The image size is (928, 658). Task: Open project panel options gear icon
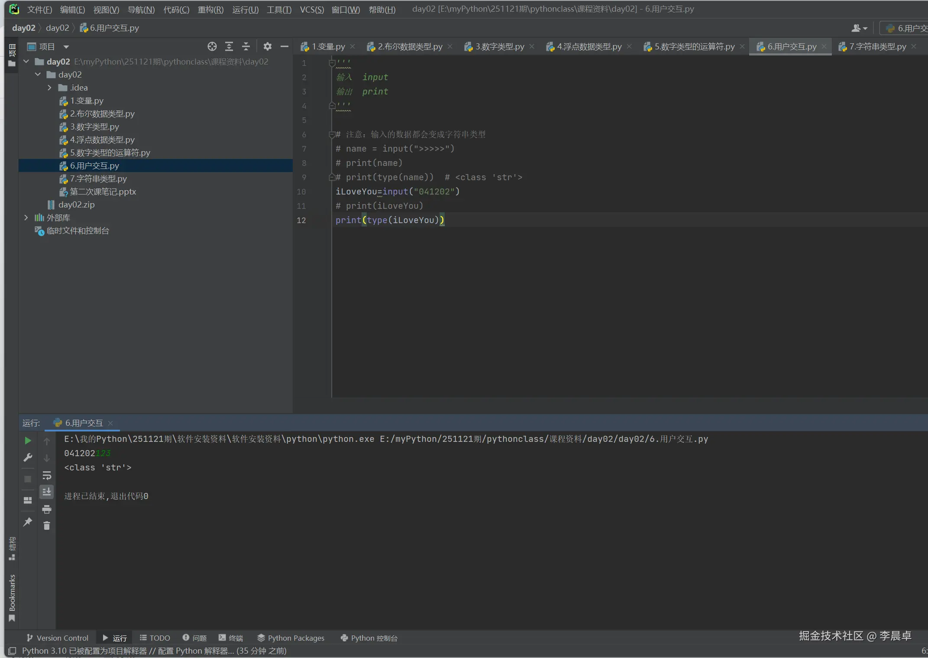coord(267,46)
